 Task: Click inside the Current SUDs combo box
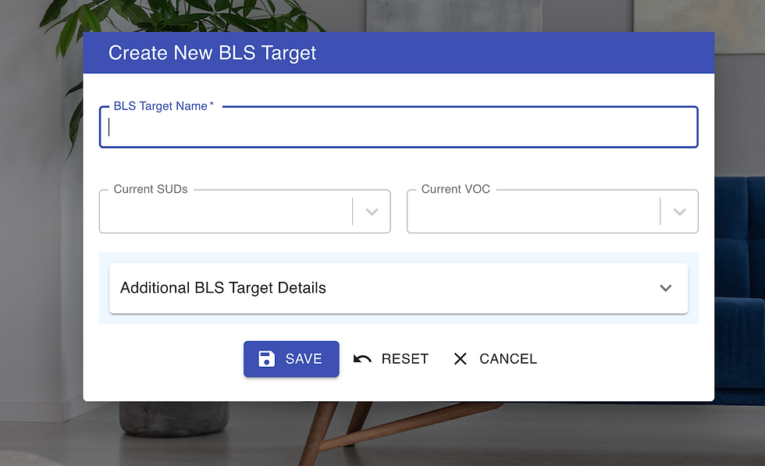pos(226,212)
